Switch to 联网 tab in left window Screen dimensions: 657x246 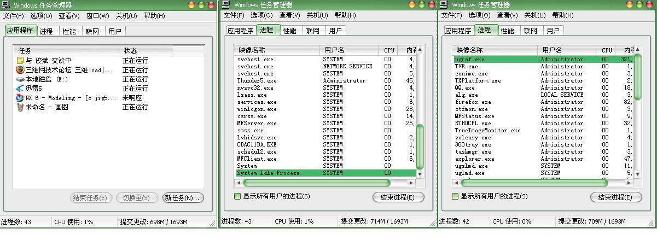92,31
